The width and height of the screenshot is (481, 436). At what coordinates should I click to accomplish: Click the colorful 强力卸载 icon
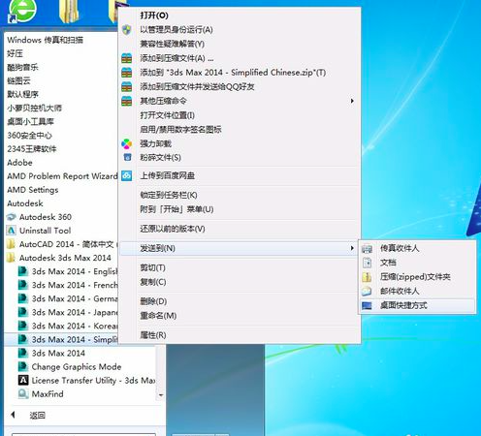126,143
